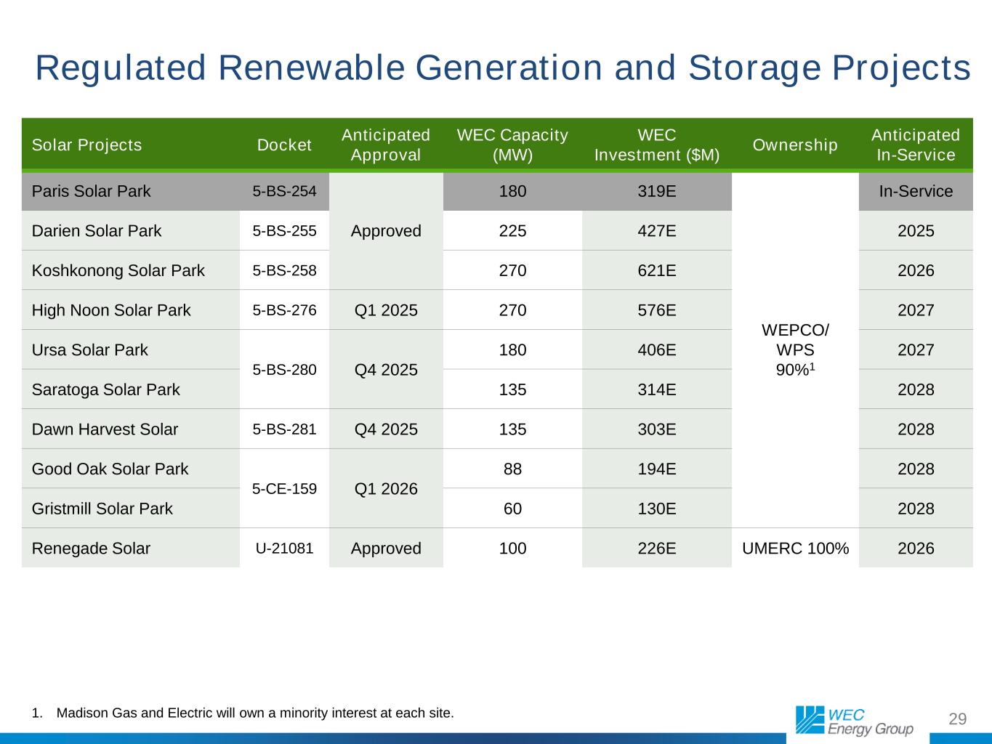Image resolution: width=992 pixels, height=744 pixels.
Task: Select the slide title about Regulated Renewable Generation
Action: click(503, 68)
